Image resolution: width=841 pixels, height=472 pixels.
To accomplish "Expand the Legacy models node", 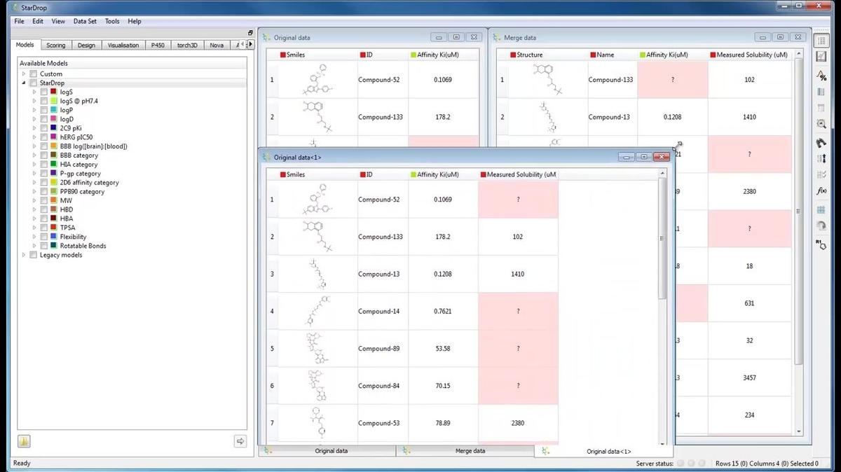I will (x=24, y=255).
